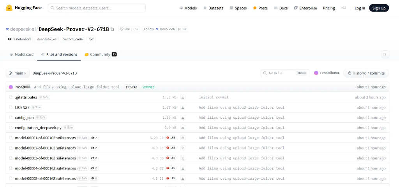The height and width of the screenshot is (187, 399).
Task: Go to the Pricing page
Action: [x=329, y=8]
